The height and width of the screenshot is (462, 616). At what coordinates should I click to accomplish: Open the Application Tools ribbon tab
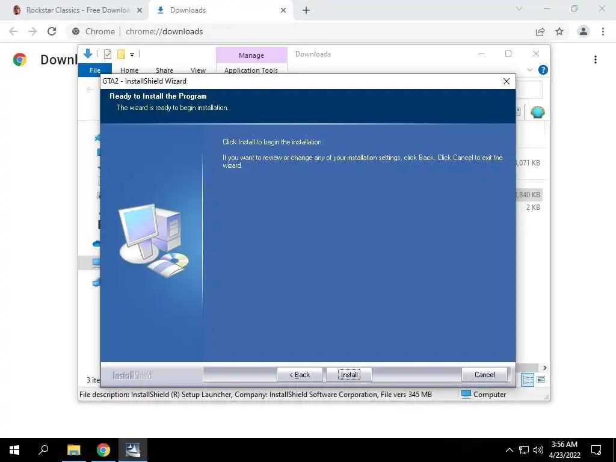tap(251, 70)
